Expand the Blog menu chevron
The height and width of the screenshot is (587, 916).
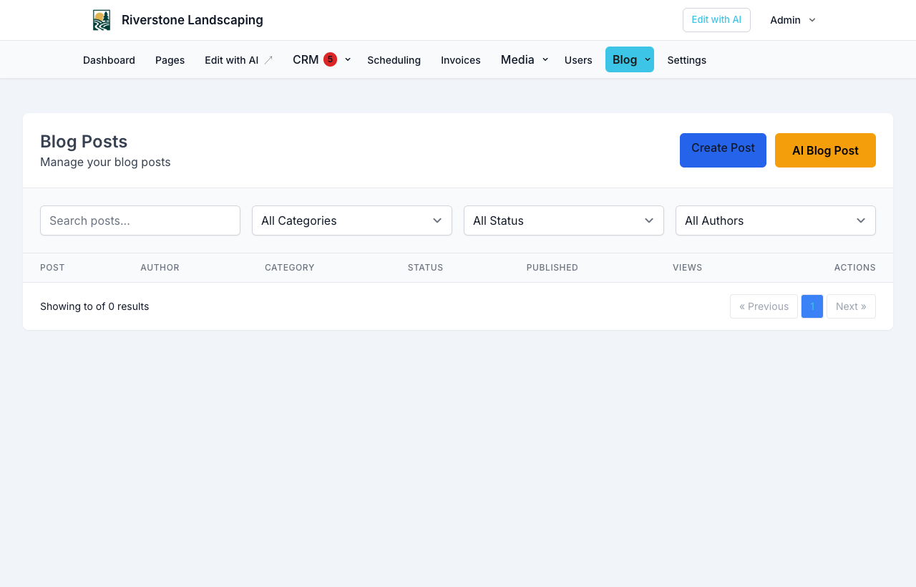click(x=648, y=59)
